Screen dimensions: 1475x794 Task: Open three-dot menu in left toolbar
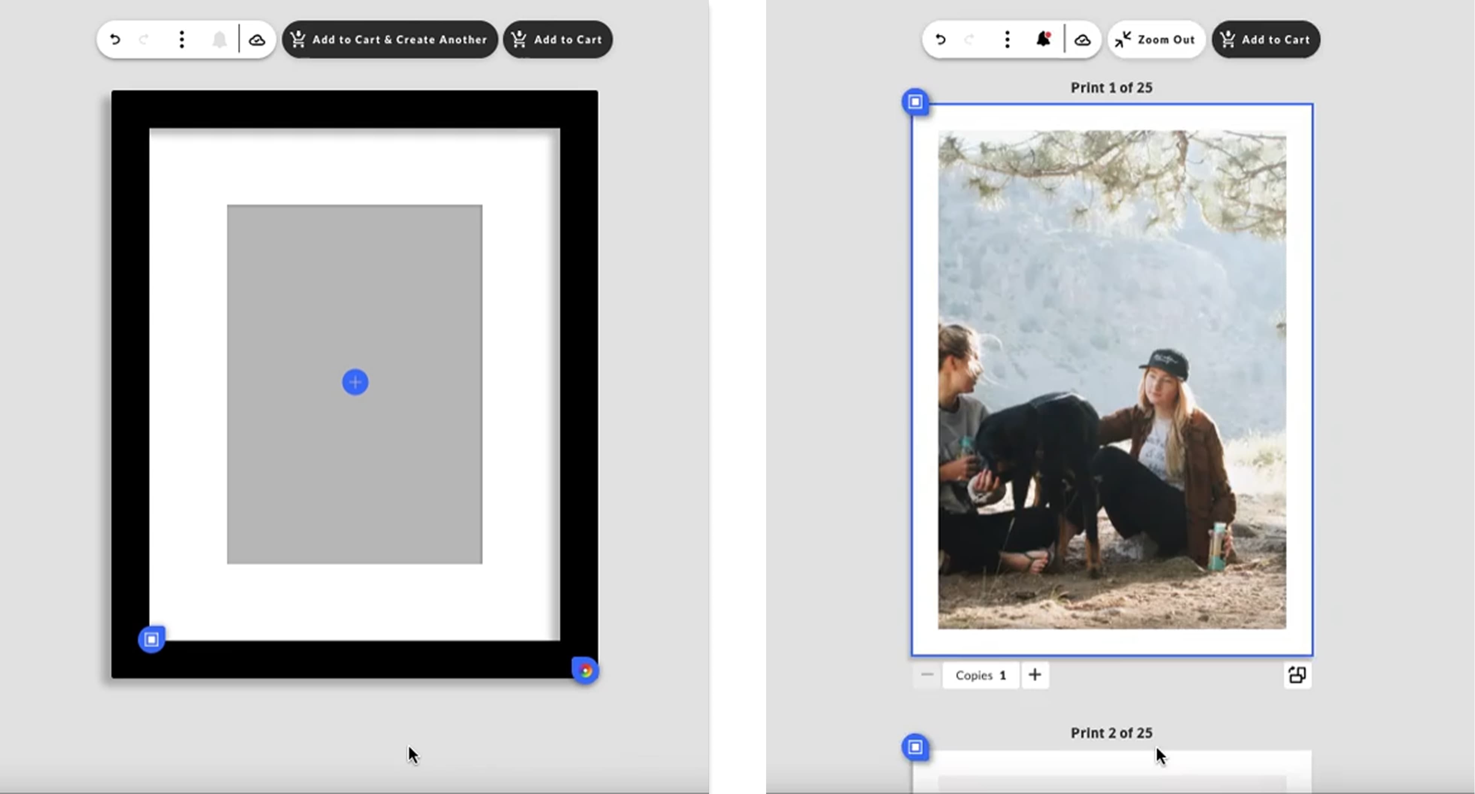181,39
